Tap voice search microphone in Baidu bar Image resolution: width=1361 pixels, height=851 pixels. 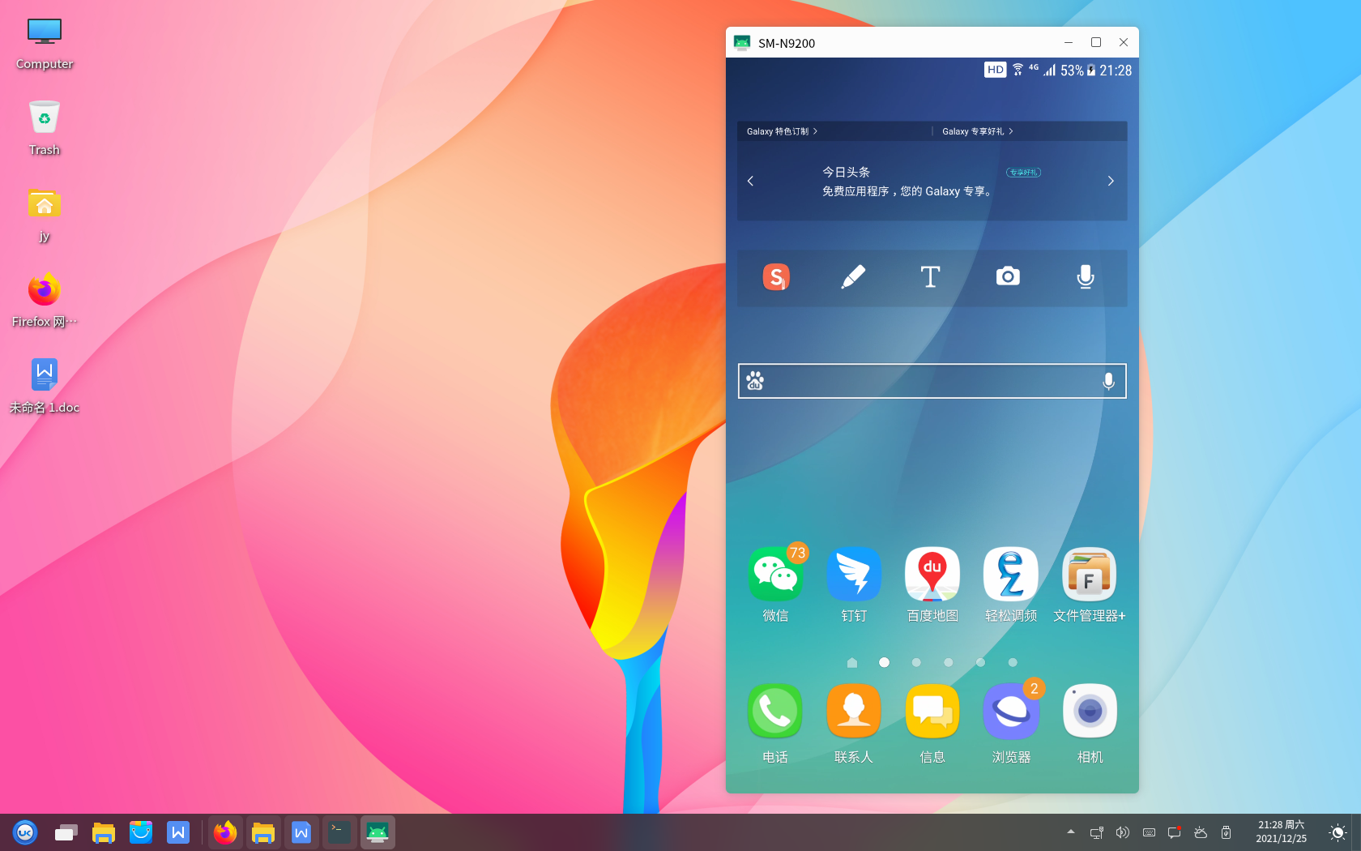click(1109, 381)
